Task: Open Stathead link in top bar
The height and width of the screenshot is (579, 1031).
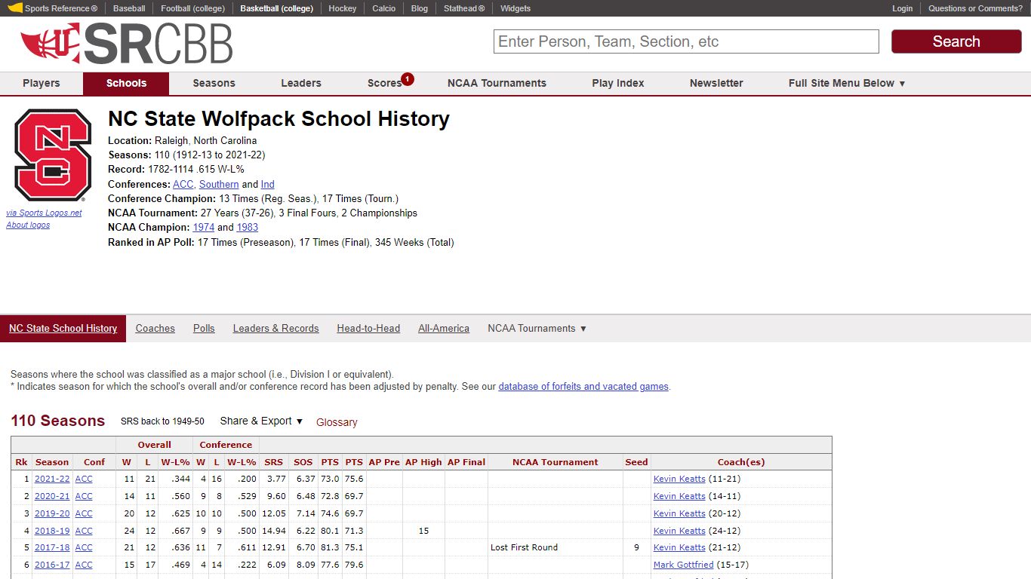Action: 464,8
